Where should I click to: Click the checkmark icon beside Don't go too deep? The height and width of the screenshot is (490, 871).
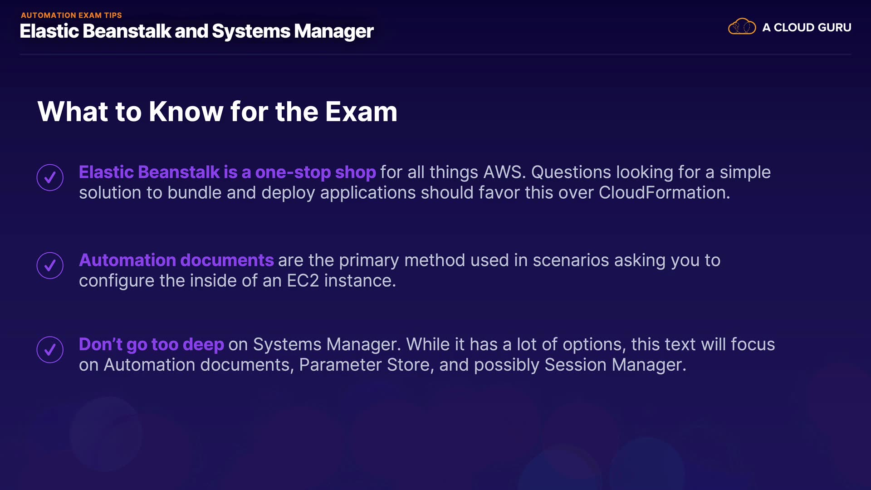[50, 349]
